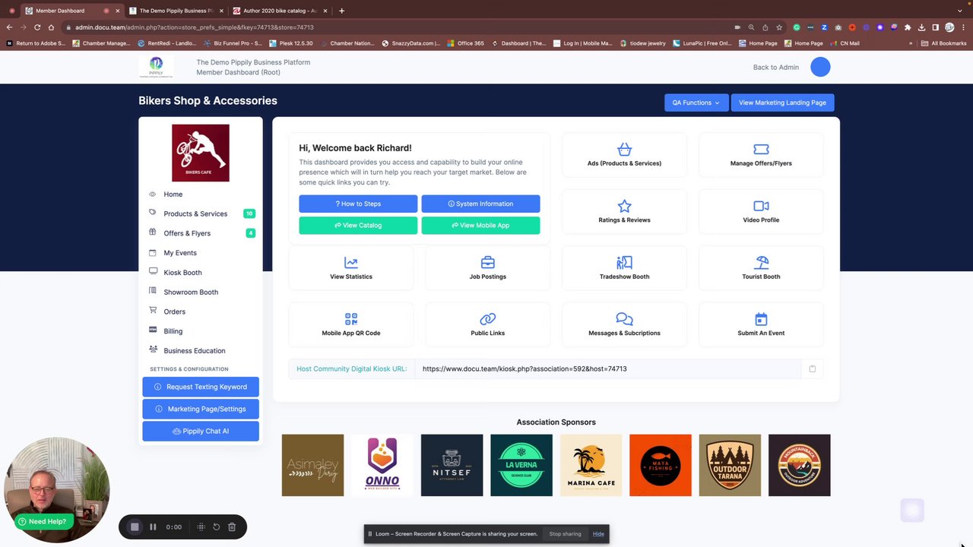Open the Video Profile camera icon
973x547 pixels.
761,206
